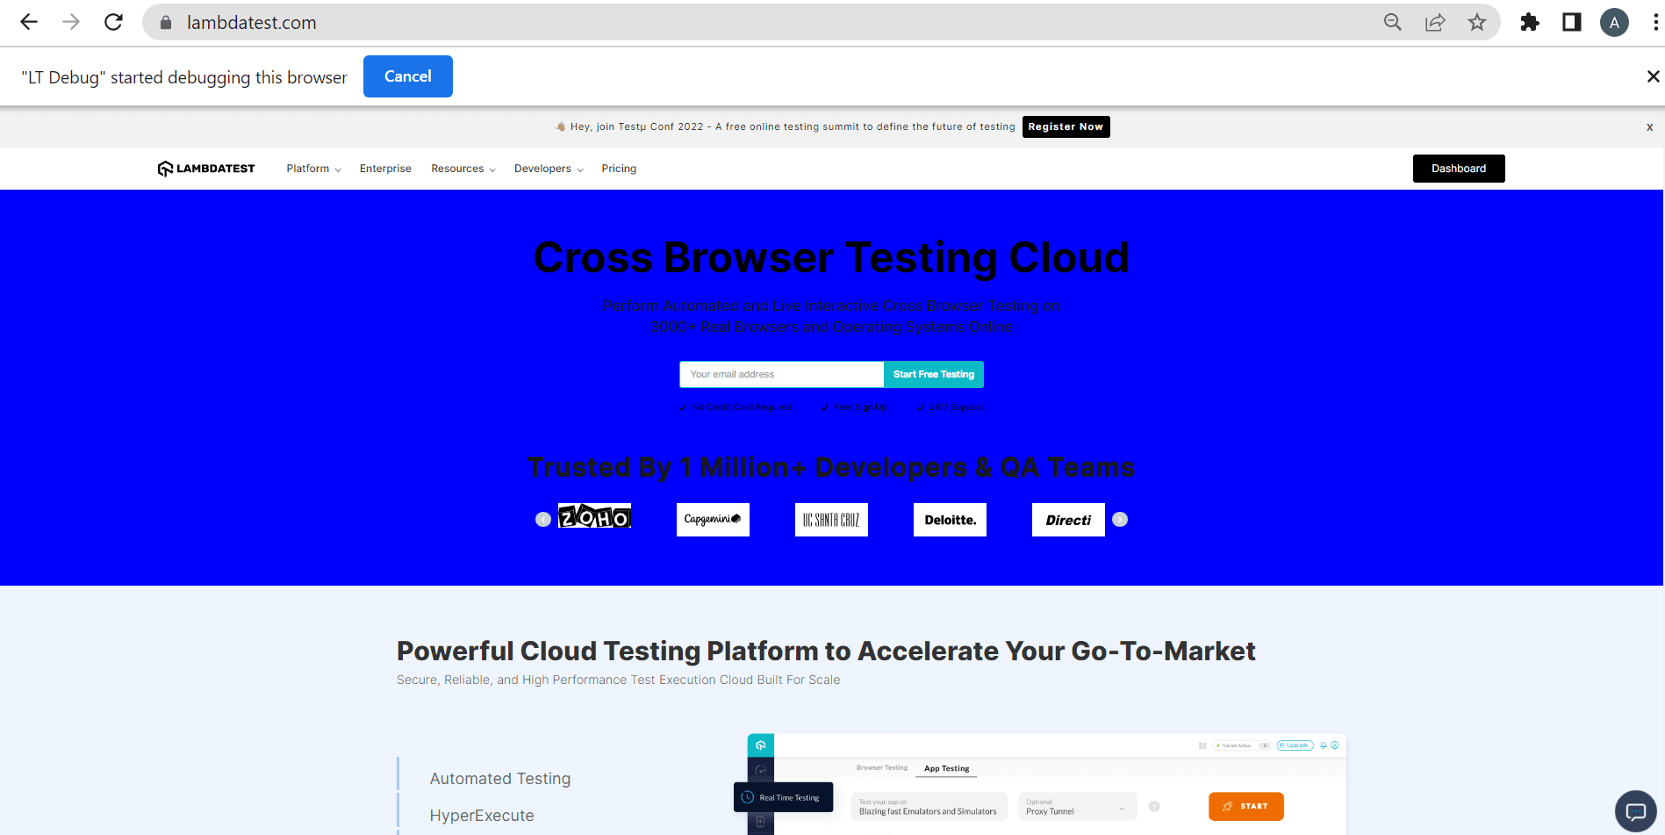
Task: Click the 'Powerful Cloud Testing Platform' heading
Action: 826,651
